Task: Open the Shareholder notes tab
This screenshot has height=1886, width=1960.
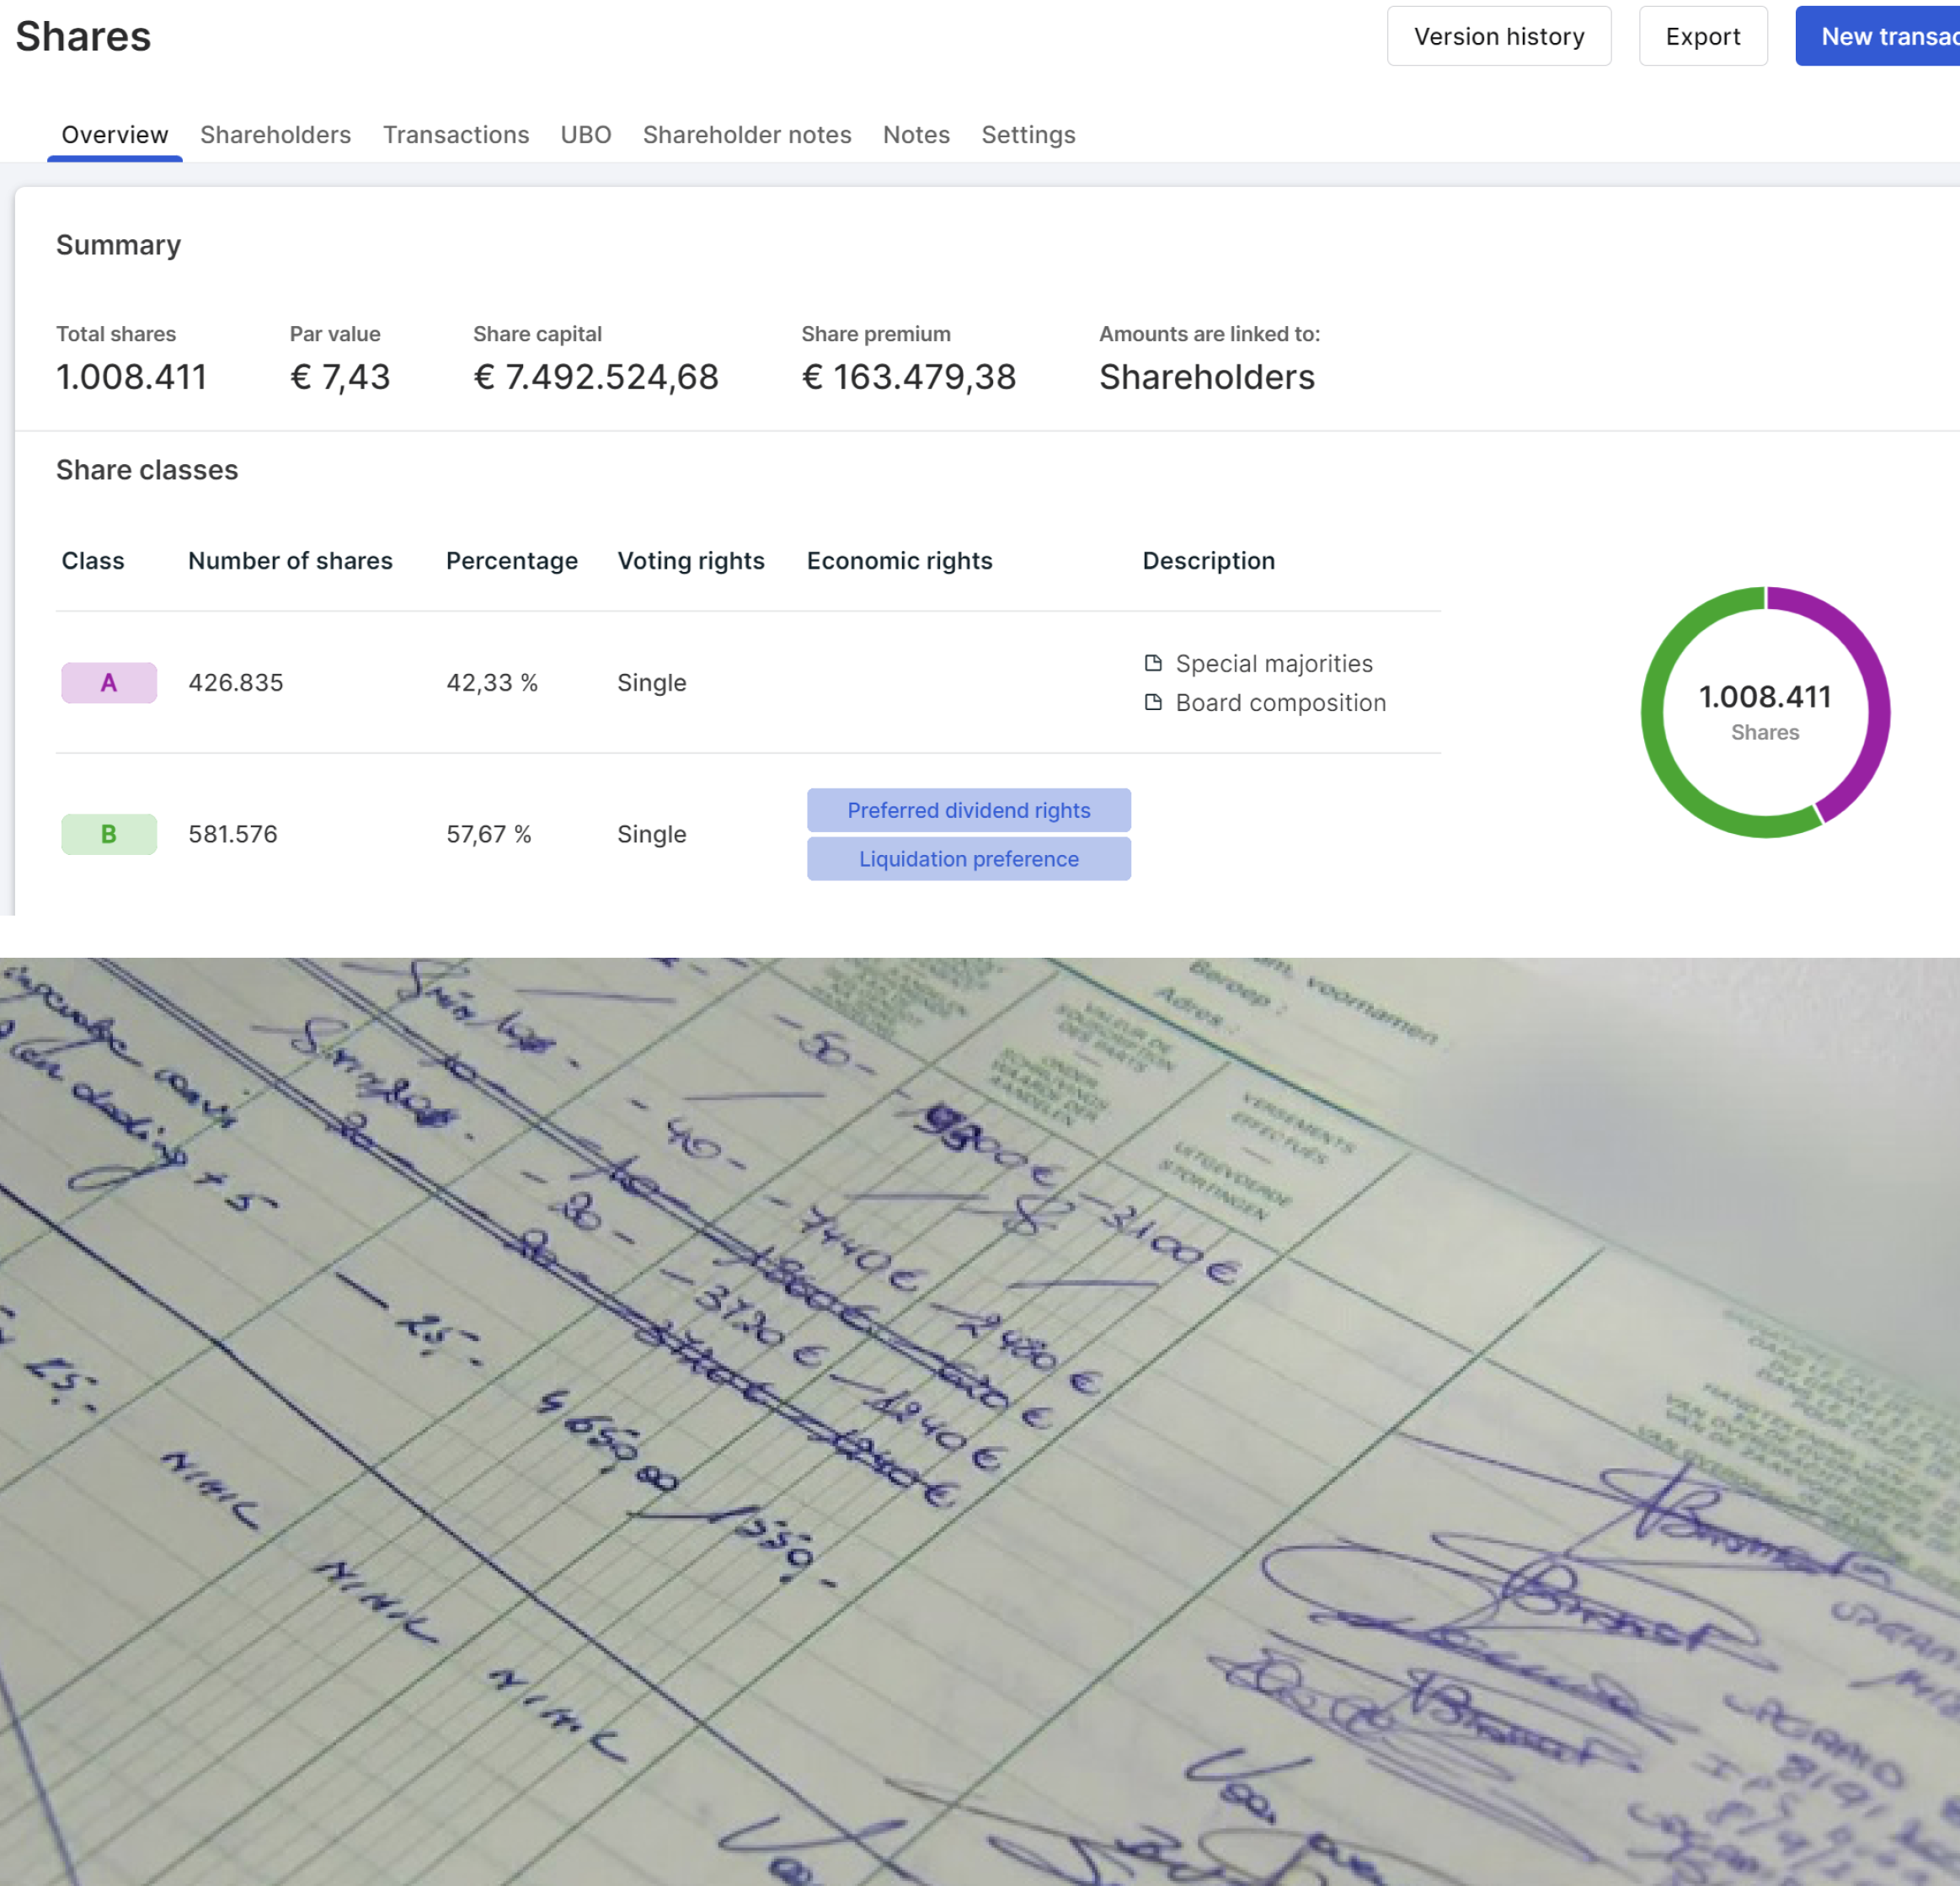Action: (747, 135)
